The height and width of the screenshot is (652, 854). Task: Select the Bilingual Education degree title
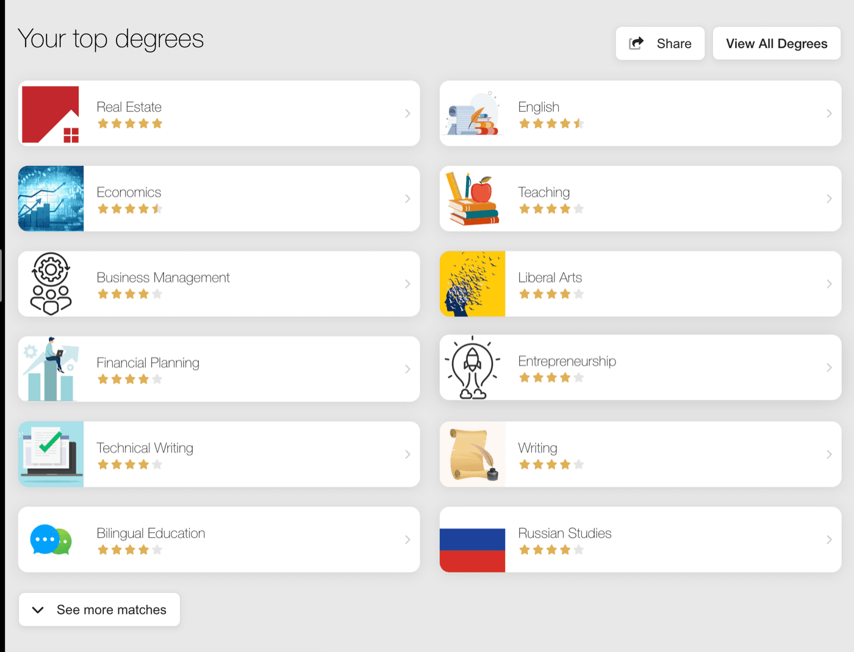click(151, 533)
